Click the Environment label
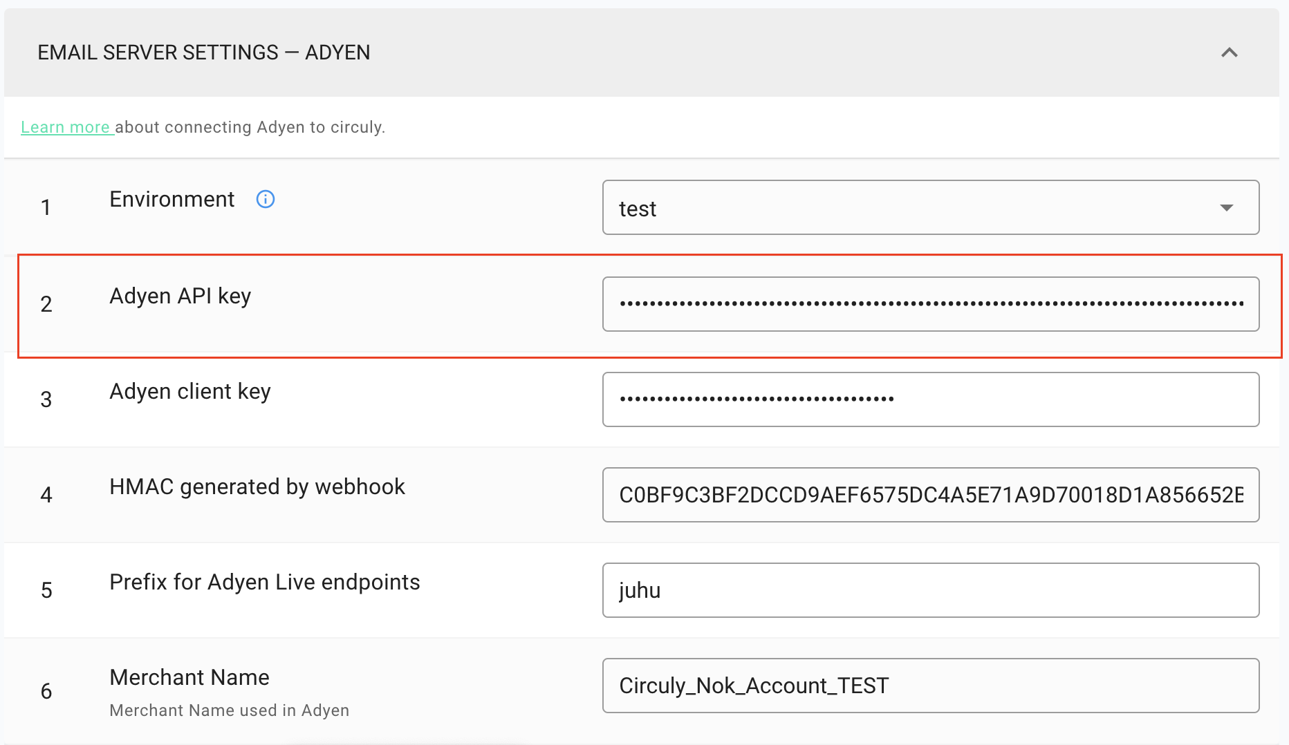The height and width of the screenshot is (745, 1289). [x=172, y=199]
